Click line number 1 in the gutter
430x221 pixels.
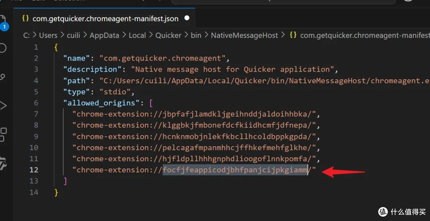[36, 47]
